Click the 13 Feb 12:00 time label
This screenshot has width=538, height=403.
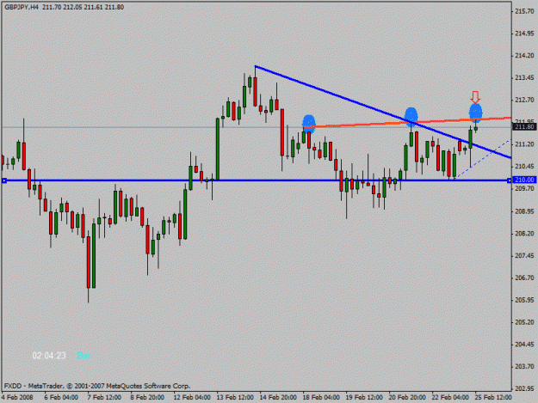coord(235,398)
